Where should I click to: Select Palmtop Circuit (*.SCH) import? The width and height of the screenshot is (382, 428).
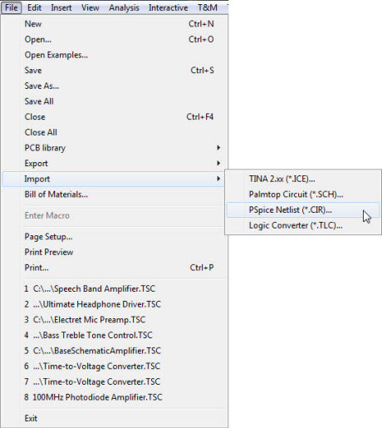coord(303,194)
